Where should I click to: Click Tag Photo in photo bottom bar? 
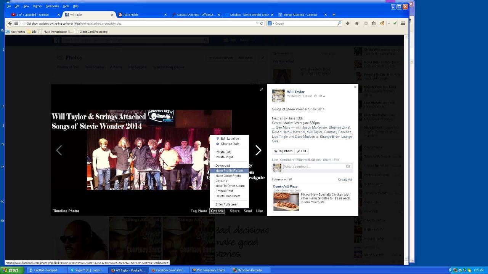pyautogui.click(x=199, y=211)
